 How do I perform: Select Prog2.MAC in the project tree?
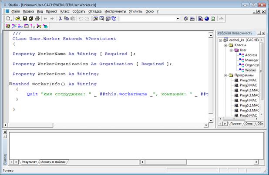(x=248, y=80)
